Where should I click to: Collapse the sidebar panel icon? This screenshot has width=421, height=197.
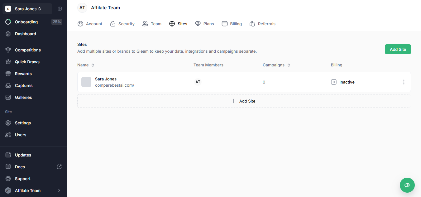click(x=60, y=9)
